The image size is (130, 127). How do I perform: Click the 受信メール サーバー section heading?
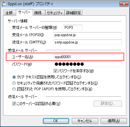23,50
